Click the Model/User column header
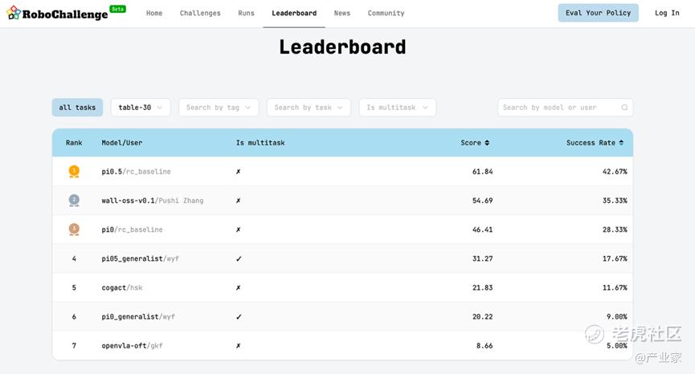Image resolution: width=695 pixels, height=374 pixels. 122,143
